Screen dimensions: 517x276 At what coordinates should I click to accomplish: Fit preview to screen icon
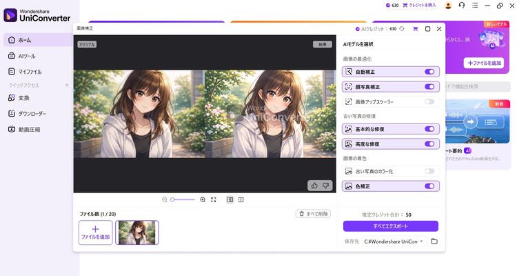click(214, 199)
